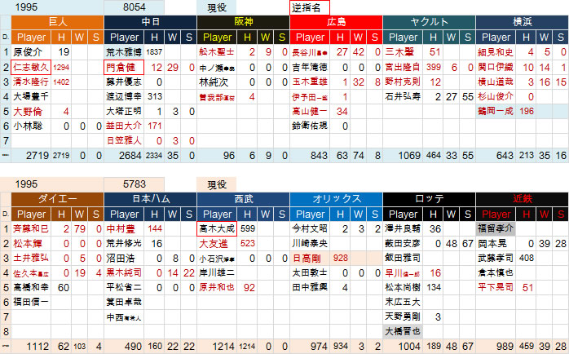The width and height of the screenshot is (569, 354).
Task: Select player 玉木重雄 cell
Action: (x=310, y=82)
